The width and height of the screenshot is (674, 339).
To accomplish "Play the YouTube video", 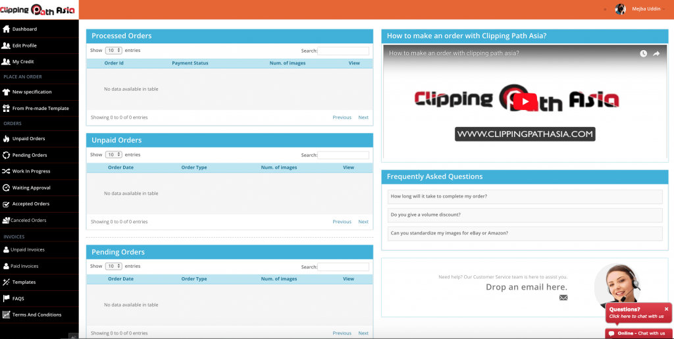I will (525, 102).
